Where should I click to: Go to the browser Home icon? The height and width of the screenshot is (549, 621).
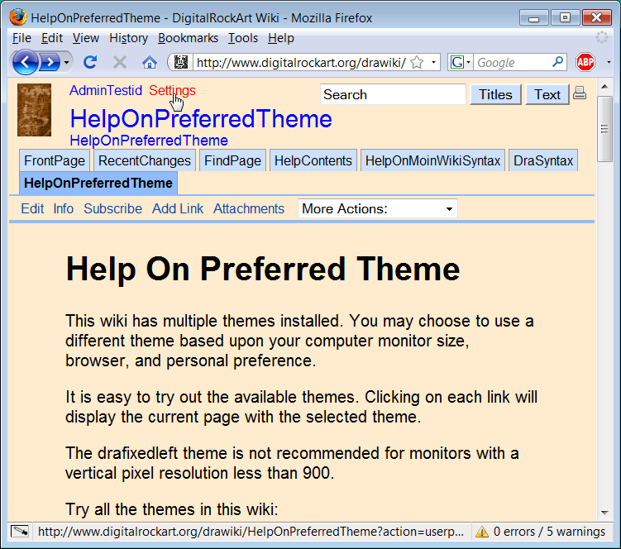pos(150,62)
